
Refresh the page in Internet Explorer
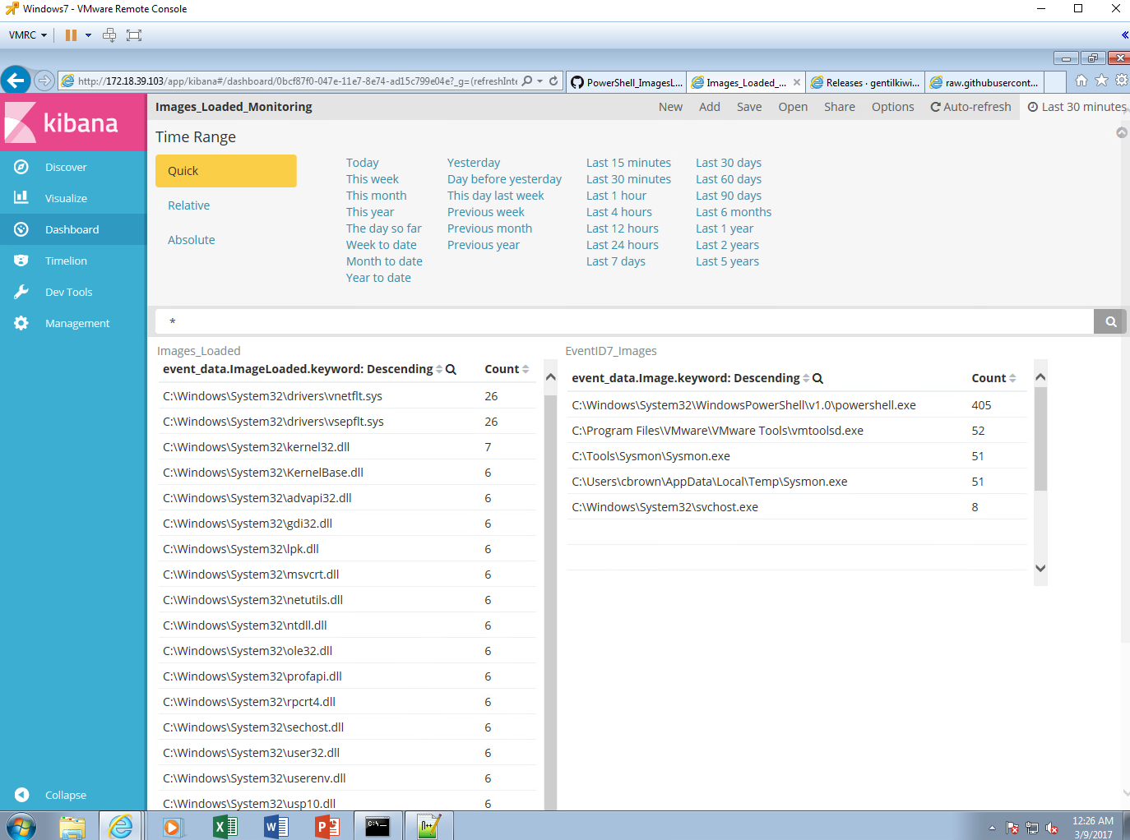[x=553, y=81]
